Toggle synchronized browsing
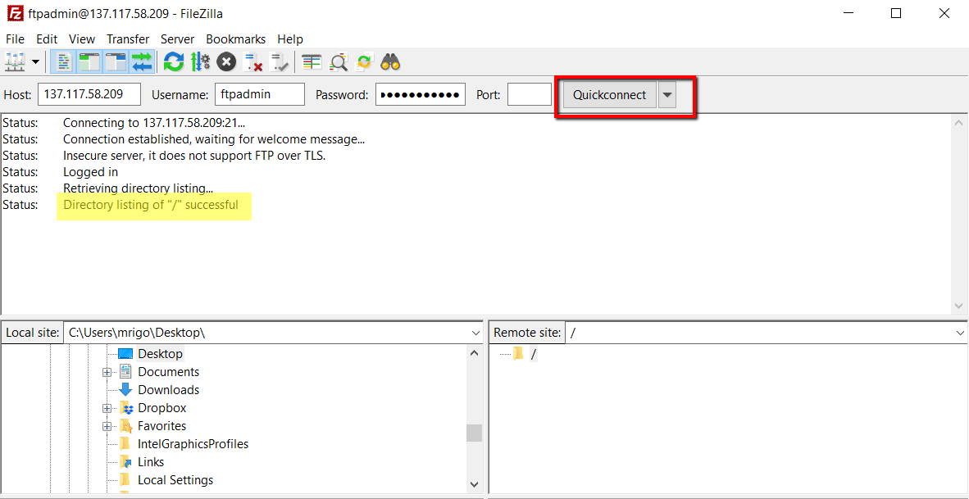Screen dimensions: 969x499 [365, 61]
